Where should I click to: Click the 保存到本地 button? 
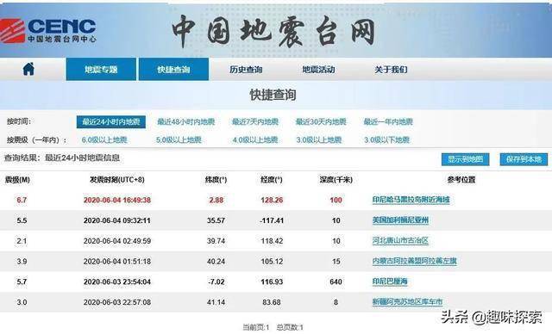tap(524, 159)
